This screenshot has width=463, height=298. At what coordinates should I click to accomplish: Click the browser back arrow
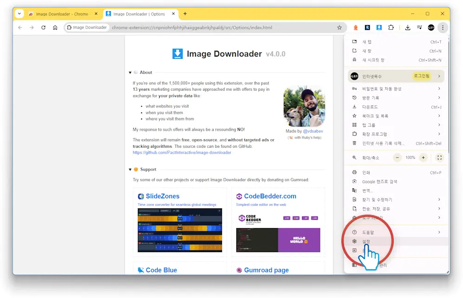(20, 27)
